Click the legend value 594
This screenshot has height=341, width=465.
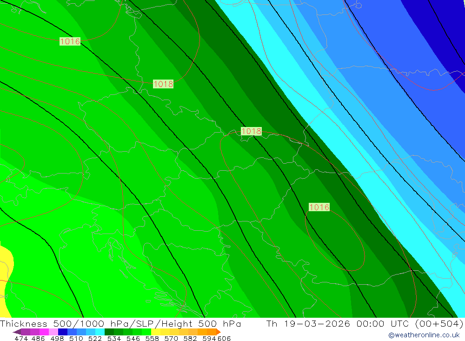(209, 338)
